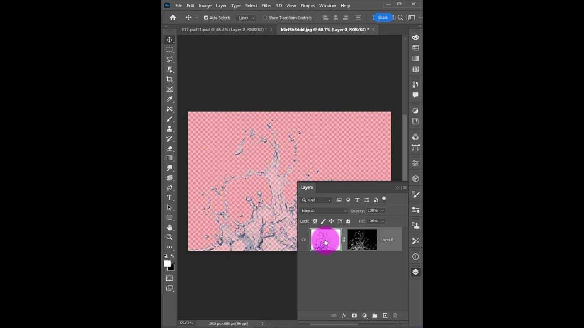Select the Ellipse shape tool
The height and width of the screenshot is (328, 584).
[170, 217]
